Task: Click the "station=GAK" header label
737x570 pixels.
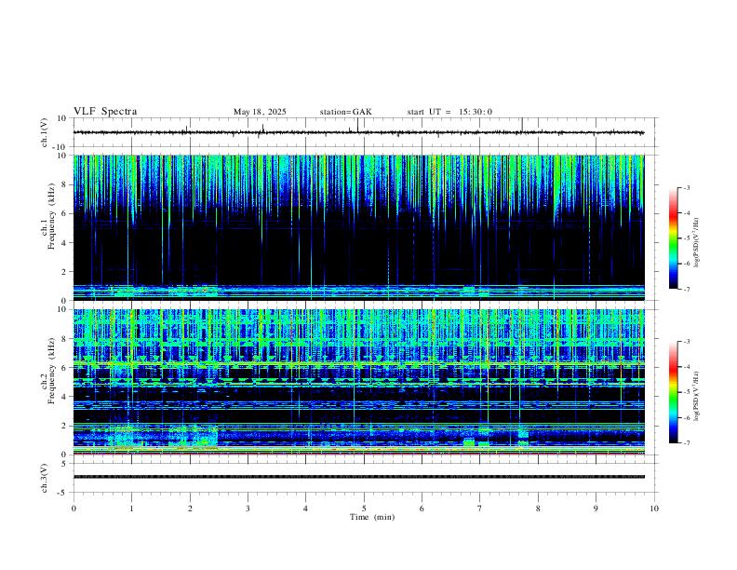Action: pos(345,112)
